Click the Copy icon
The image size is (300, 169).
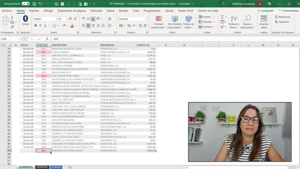pos(12,22)
